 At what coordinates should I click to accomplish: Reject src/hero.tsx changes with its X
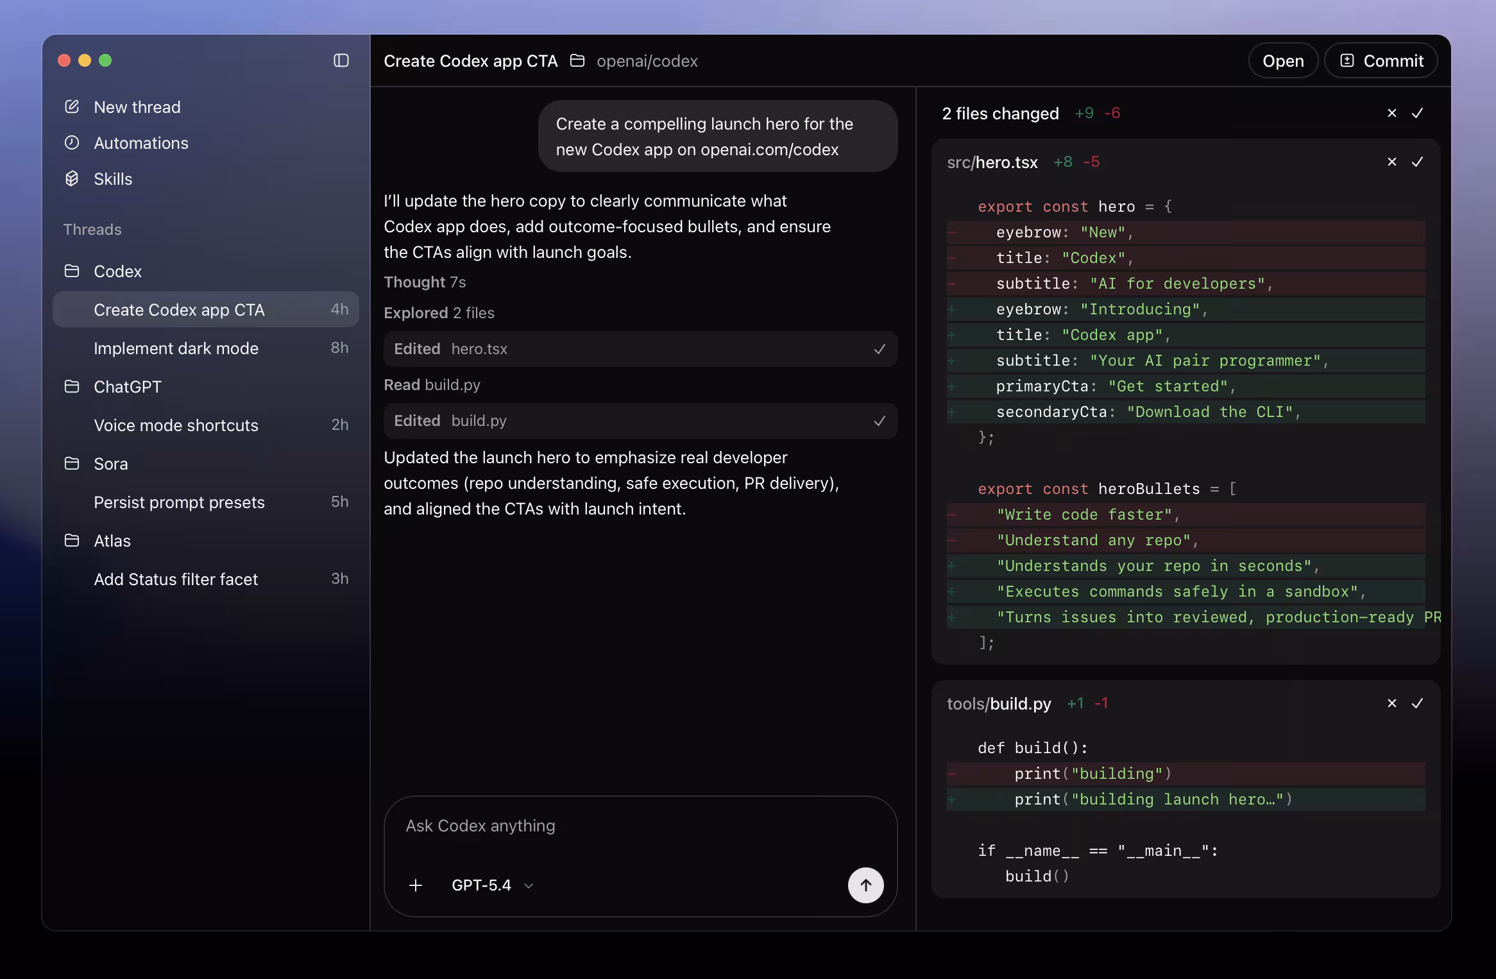(x=1391, y=162)
